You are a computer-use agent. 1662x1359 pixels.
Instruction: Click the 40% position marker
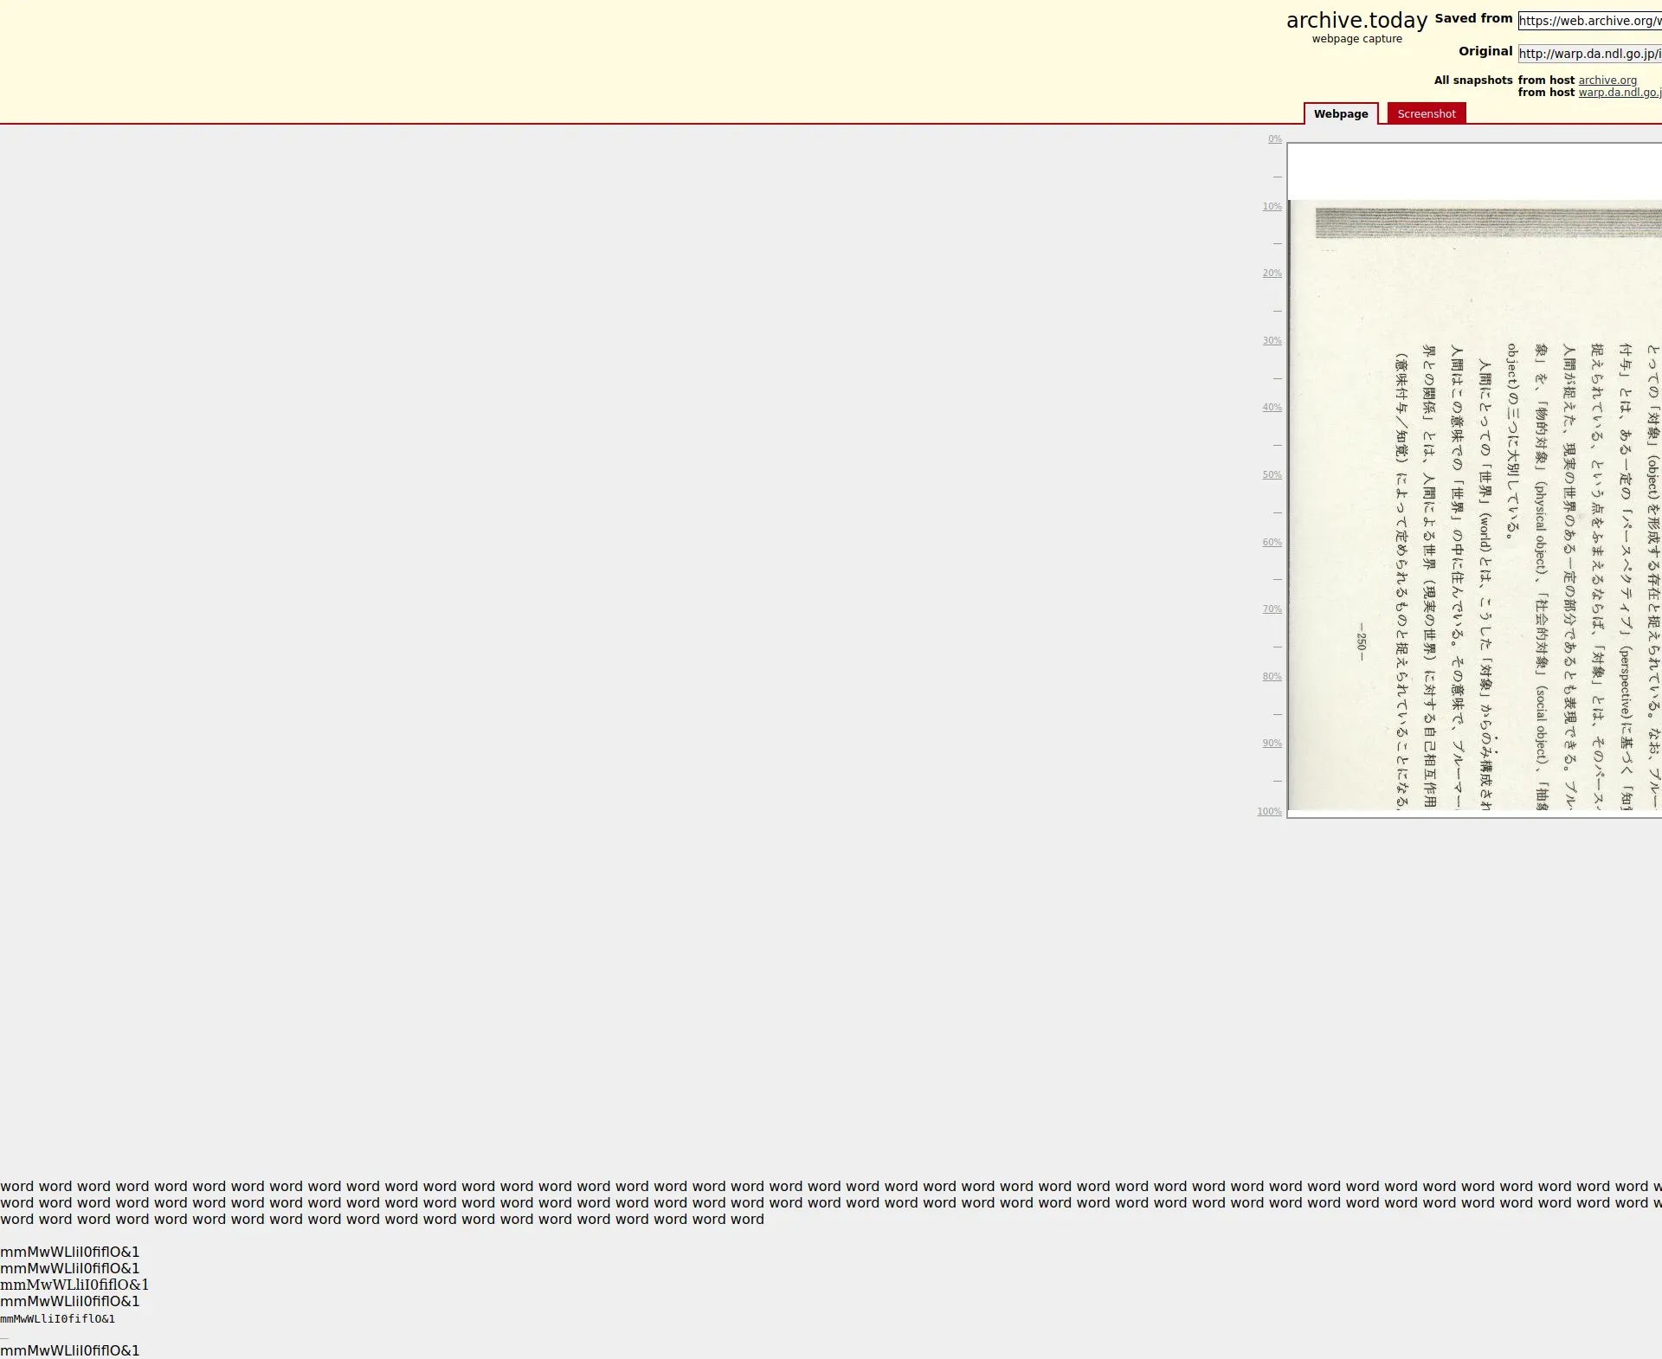tap(1272, 408)
